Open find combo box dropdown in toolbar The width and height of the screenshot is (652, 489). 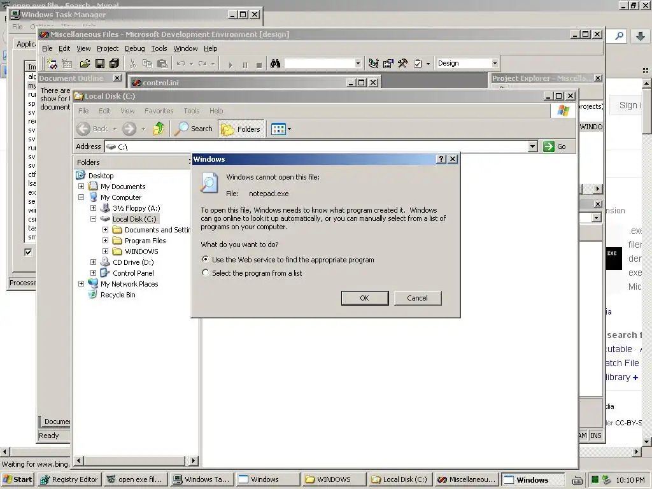coord(358,63)
